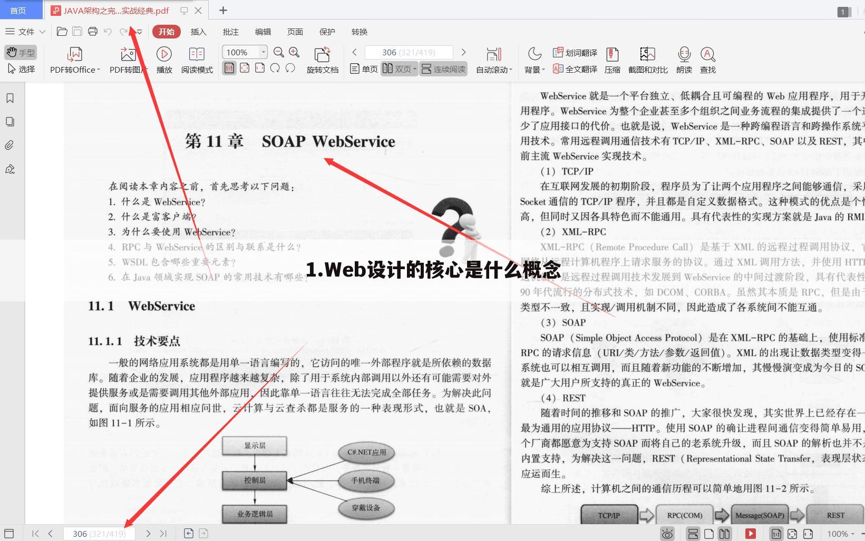Convert the PDF using PDF转图片

[x=127, y=60]
